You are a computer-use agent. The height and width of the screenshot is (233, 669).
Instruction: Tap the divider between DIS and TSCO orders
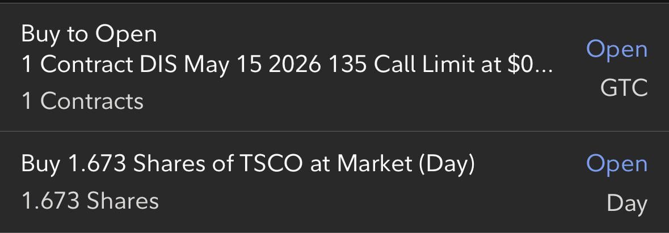[x=334, y=132]
